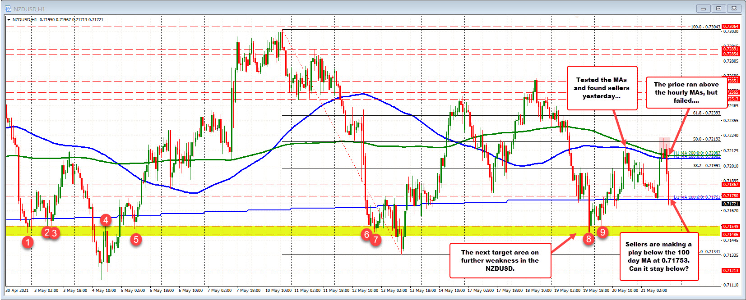Select the 'next target area' text box
The image size is (746, 300).
click(x=500, y=260)
